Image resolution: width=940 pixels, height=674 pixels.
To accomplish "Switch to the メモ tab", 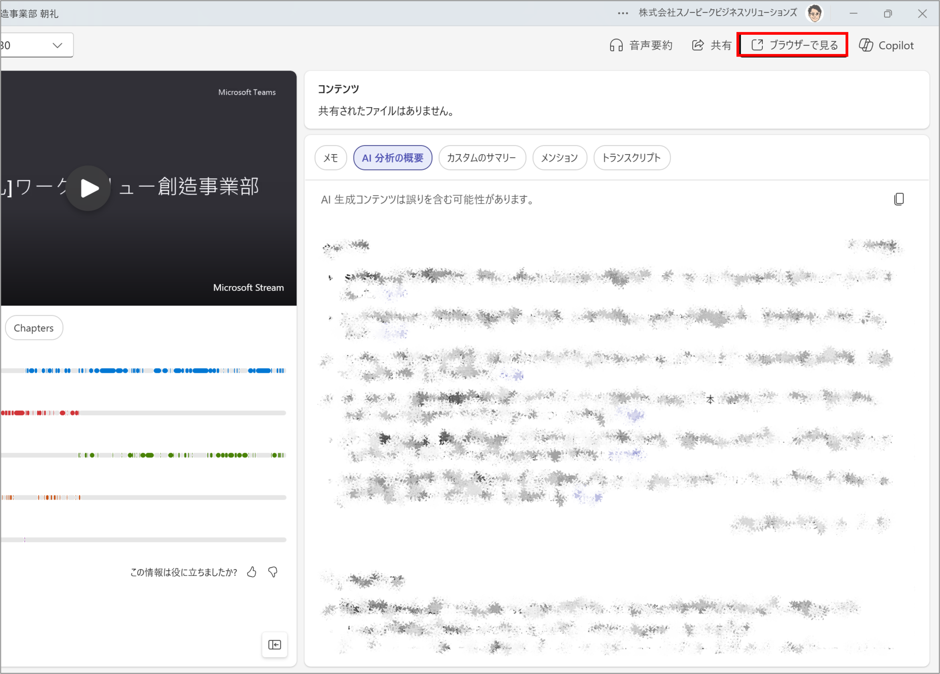I will click(330, 158).
